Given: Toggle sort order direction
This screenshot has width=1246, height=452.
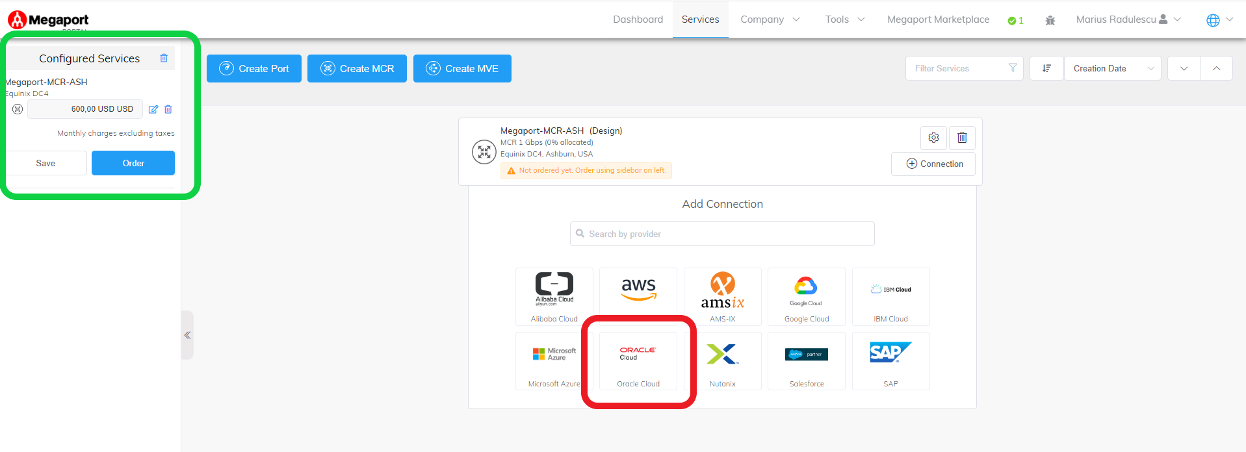Looking at the screenshot, I should 1046,68.
